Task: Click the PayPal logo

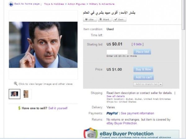Action: pyautogui.click(x=112, y=113)
